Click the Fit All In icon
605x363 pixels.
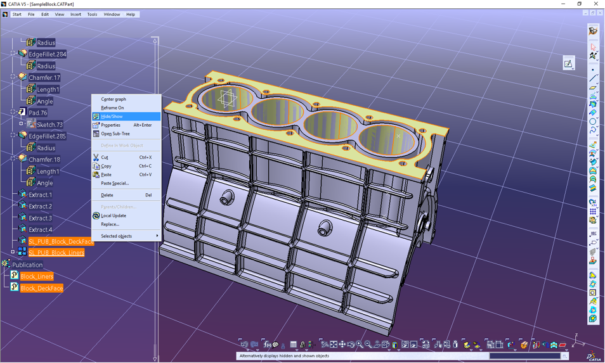334,345
